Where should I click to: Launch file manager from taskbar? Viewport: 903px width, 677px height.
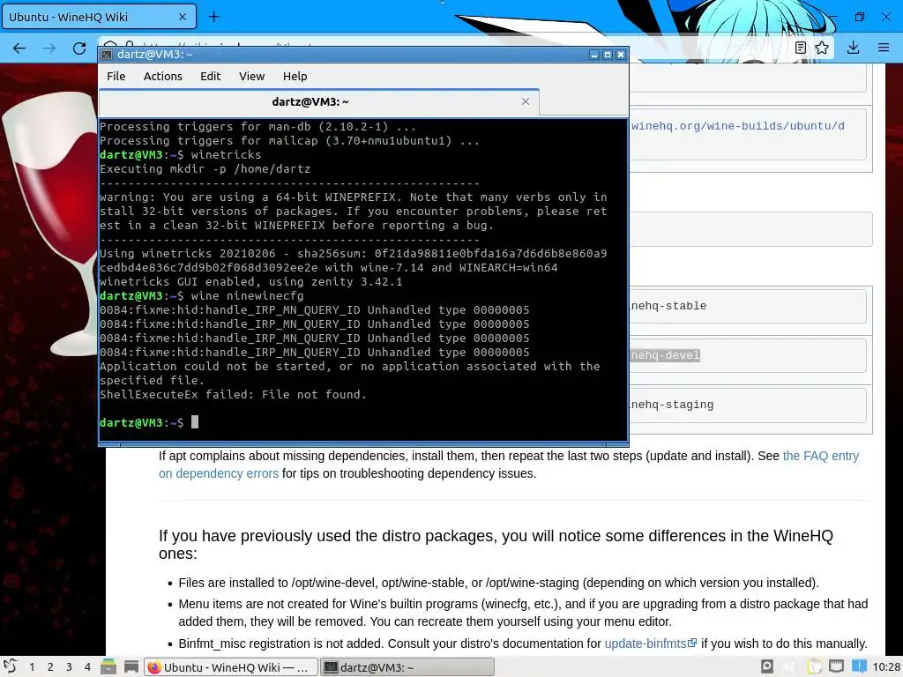coord(108,666)
